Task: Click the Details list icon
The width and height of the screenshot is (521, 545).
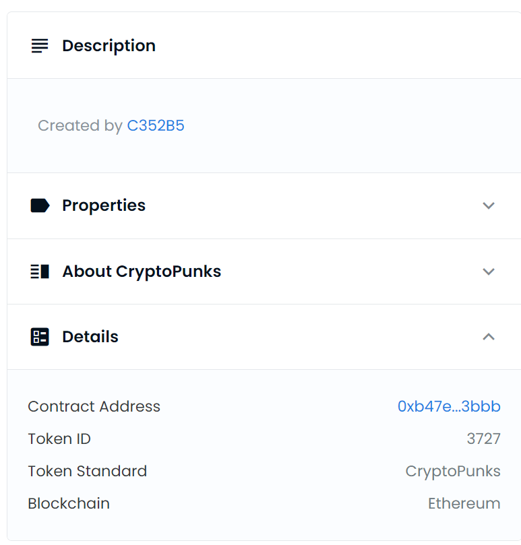Action: (40, 337)
